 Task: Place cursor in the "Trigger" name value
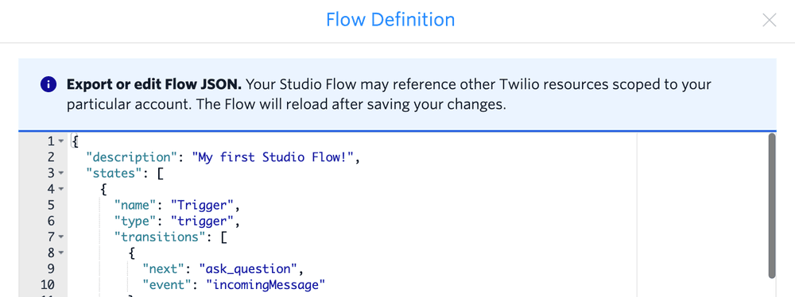202,205
